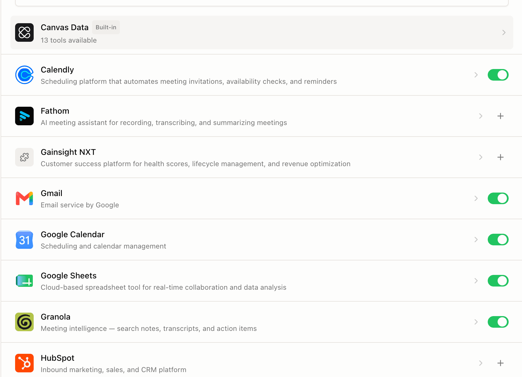Open Google Calendar chevron
522x377 pixels.
click(x=476, y=240)
